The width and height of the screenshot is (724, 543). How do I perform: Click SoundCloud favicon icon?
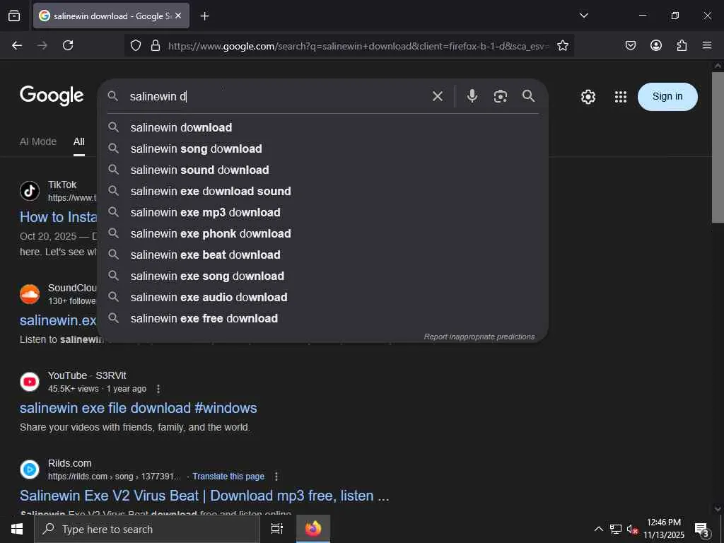coord(30,294)
